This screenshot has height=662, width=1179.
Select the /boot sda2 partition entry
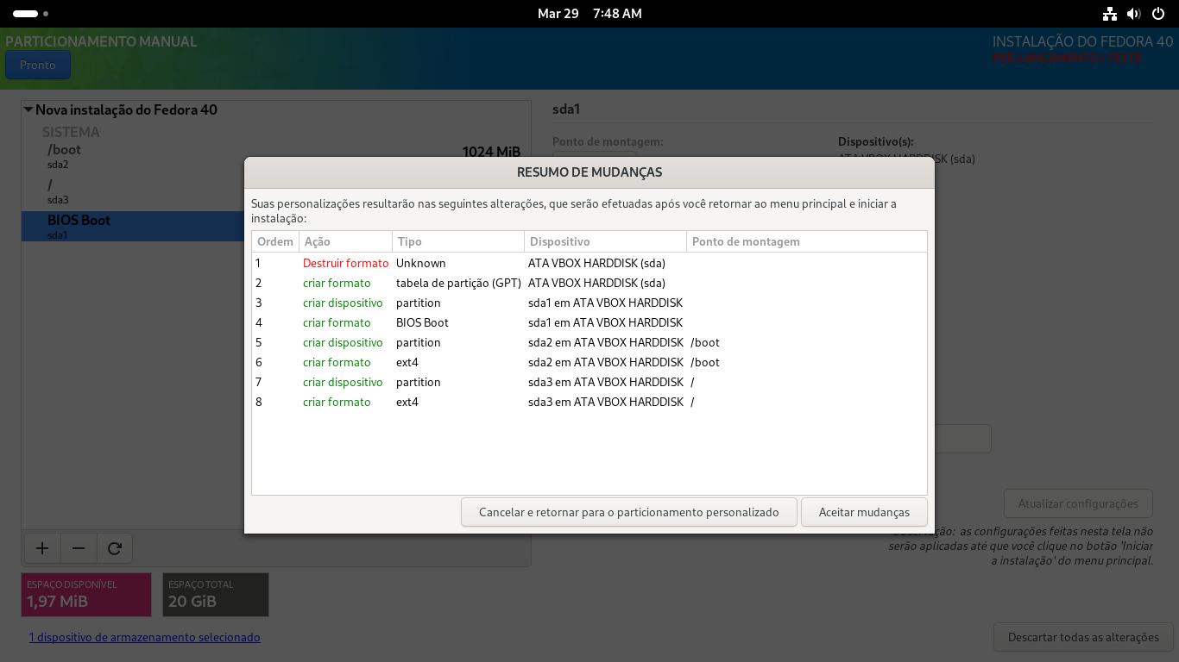pyautogui.click(x=276, y=156)
